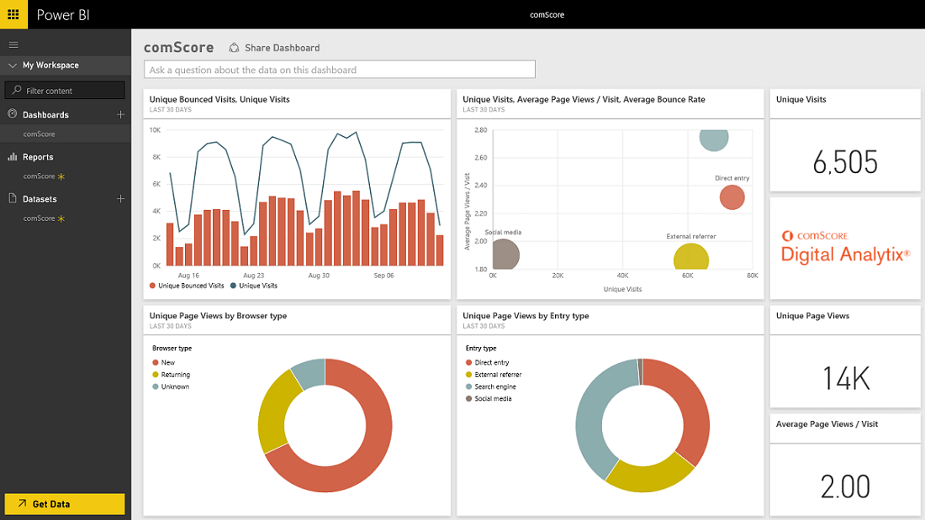Open comScore dashboard in sidebar
Viewport: 925px width, 520px height.
(x=39, y=134)
